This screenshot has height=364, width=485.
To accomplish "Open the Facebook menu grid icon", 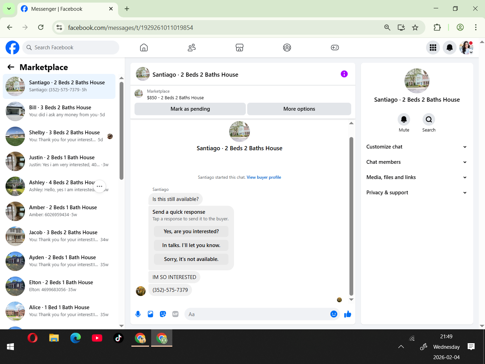I will (x=433, y=48).
